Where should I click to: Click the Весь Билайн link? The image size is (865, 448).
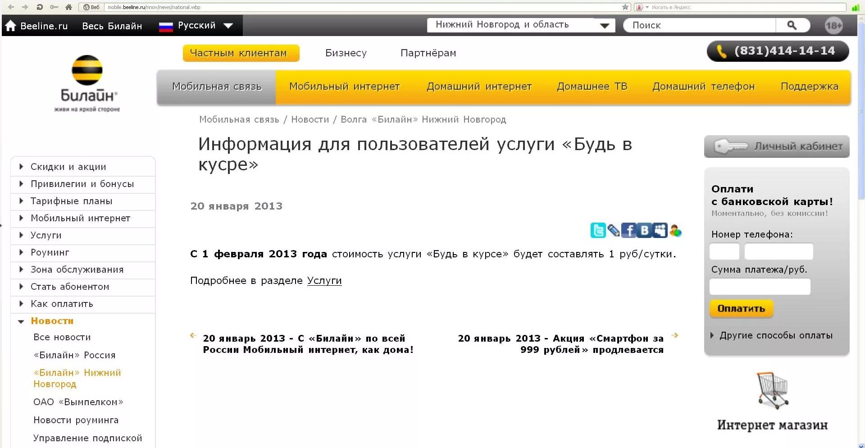click(x=112, y=26)
